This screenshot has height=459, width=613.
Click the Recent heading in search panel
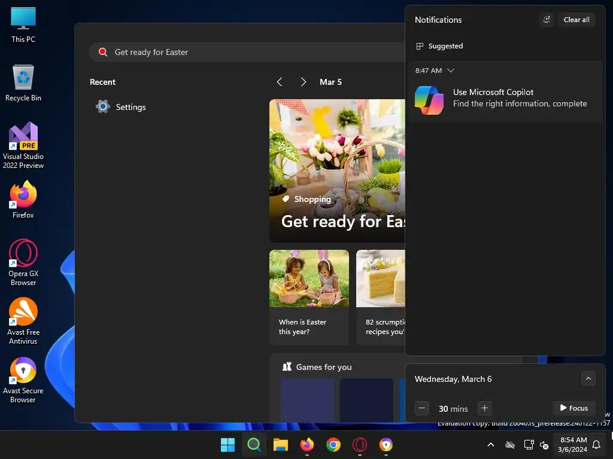103,82
